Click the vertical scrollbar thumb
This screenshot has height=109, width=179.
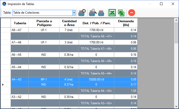pos(176,33)
